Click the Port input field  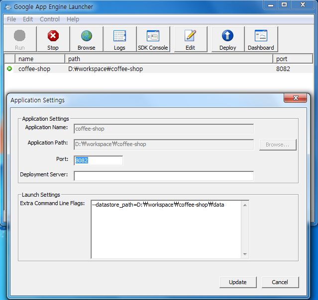(99, 160)
